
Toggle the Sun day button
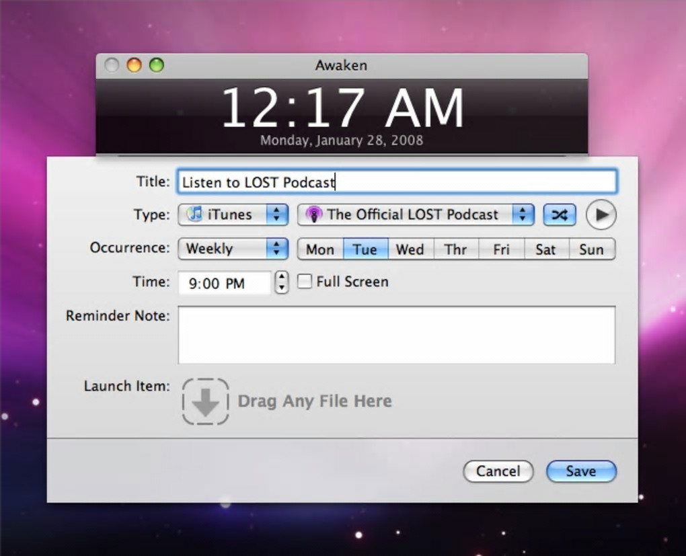coord(592,249)
